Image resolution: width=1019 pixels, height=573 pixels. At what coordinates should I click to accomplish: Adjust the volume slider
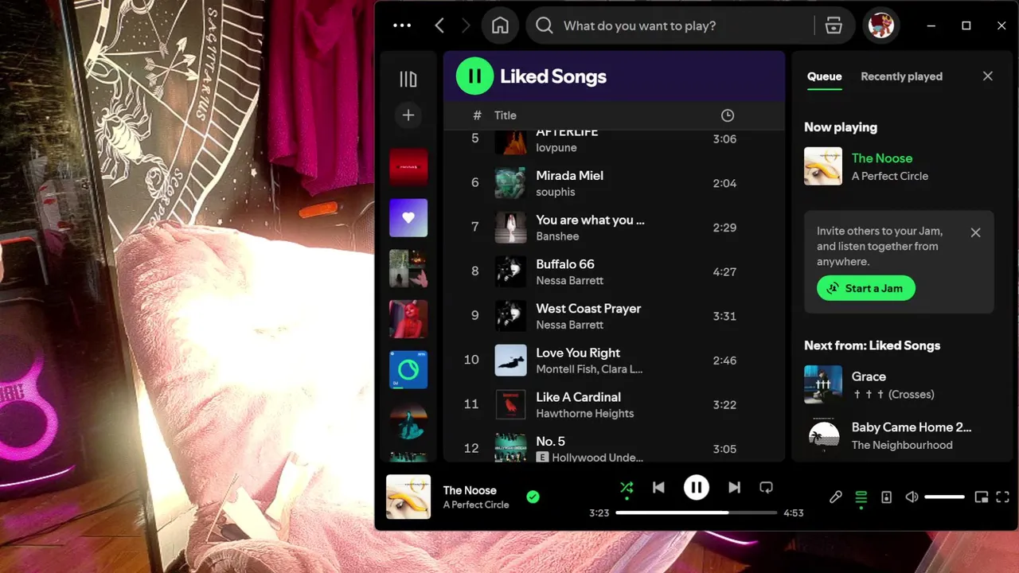click(945, 497)
